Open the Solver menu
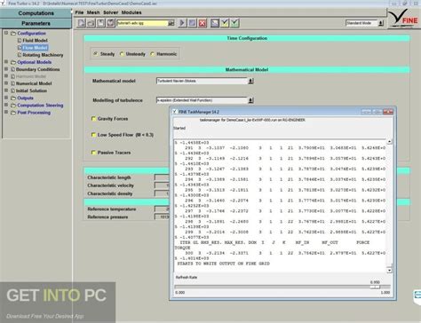 110,12
